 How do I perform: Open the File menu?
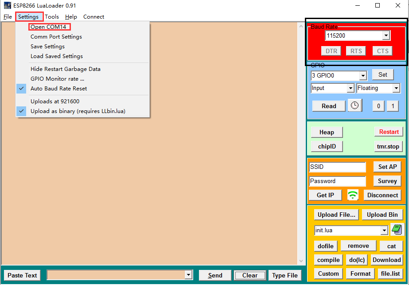pyautogui.click(x=8, y=17)
